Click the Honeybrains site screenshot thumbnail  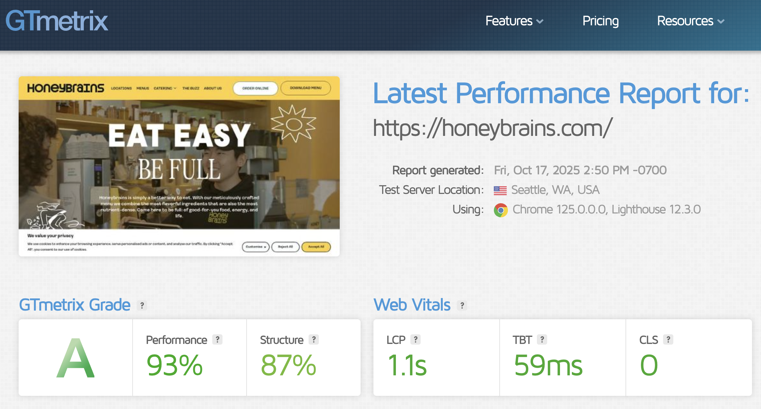(179, 166)
